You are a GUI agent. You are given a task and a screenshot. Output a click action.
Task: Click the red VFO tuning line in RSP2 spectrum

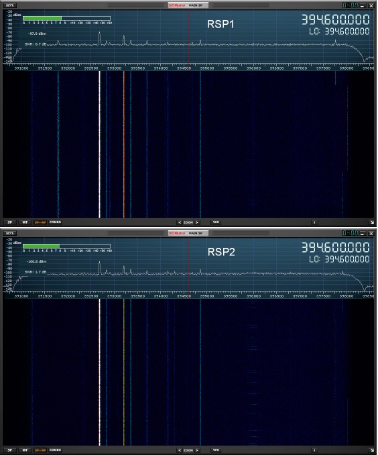click(x=189, y=265)
